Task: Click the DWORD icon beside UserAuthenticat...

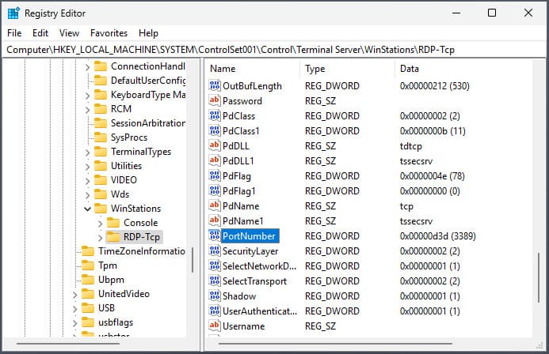Action: 214,311
